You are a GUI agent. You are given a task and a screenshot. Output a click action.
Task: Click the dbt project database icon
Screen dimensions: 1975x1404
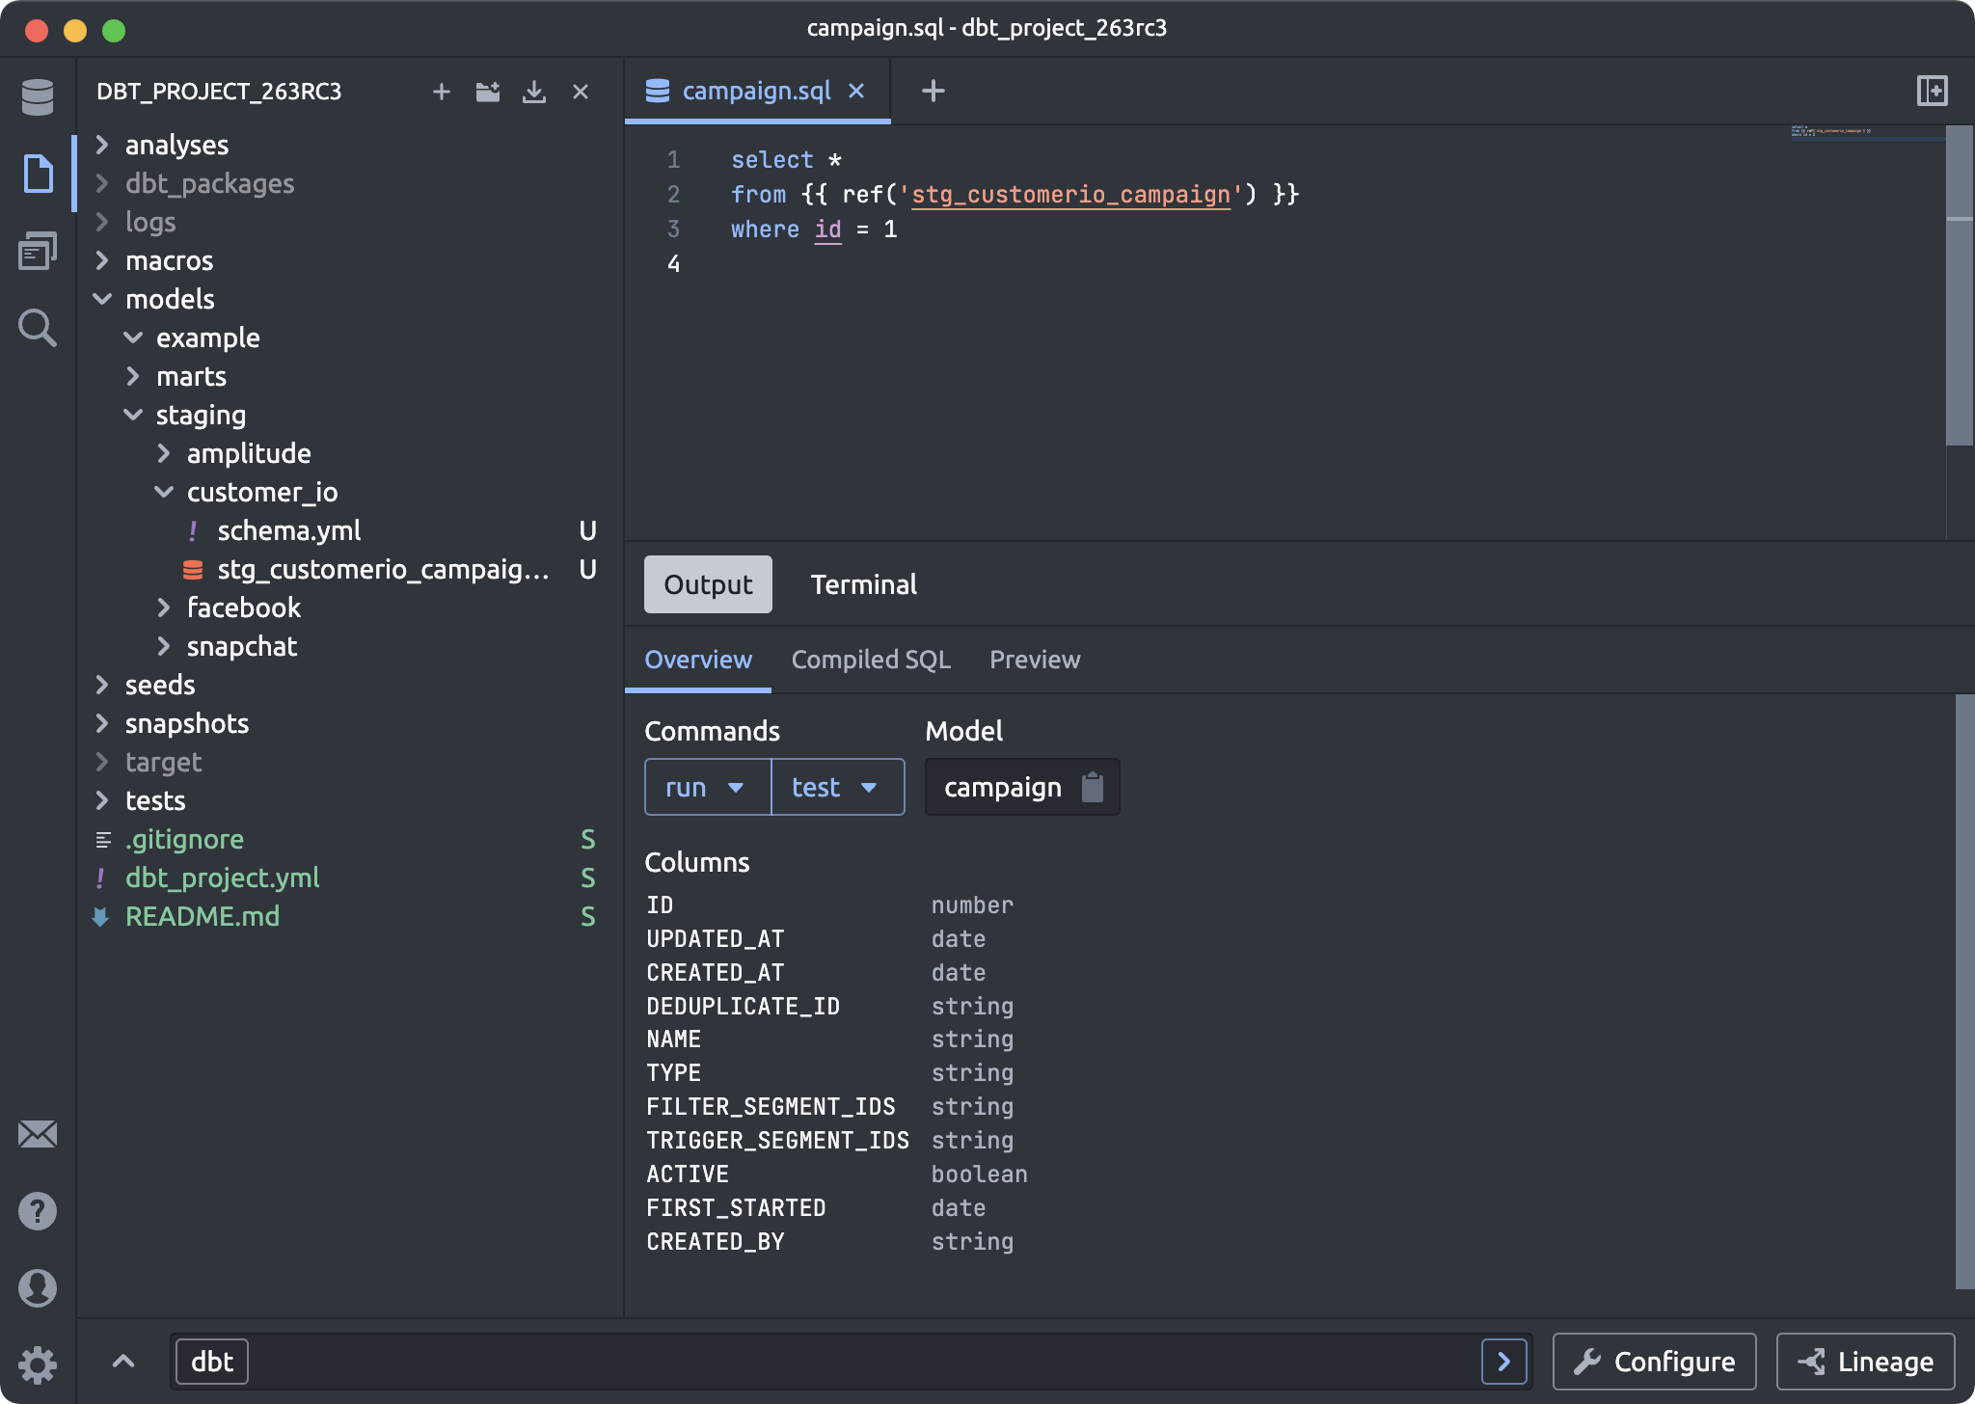pyautogui.click(x=37, y=94)
